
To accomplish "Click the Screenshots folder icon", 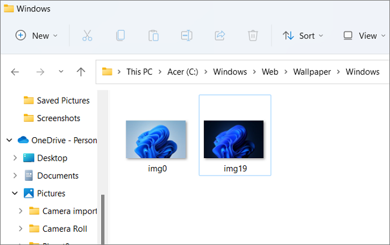I will click(x=29, y=118).
